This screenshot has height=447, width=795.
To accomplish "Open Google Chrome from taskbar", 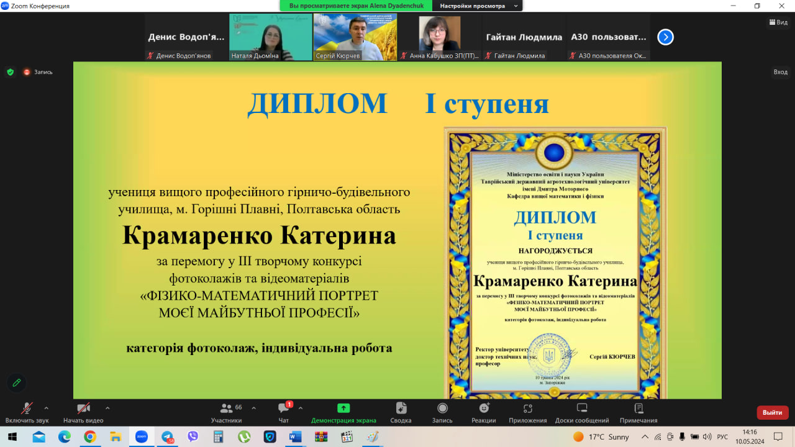I will [90, 437].
